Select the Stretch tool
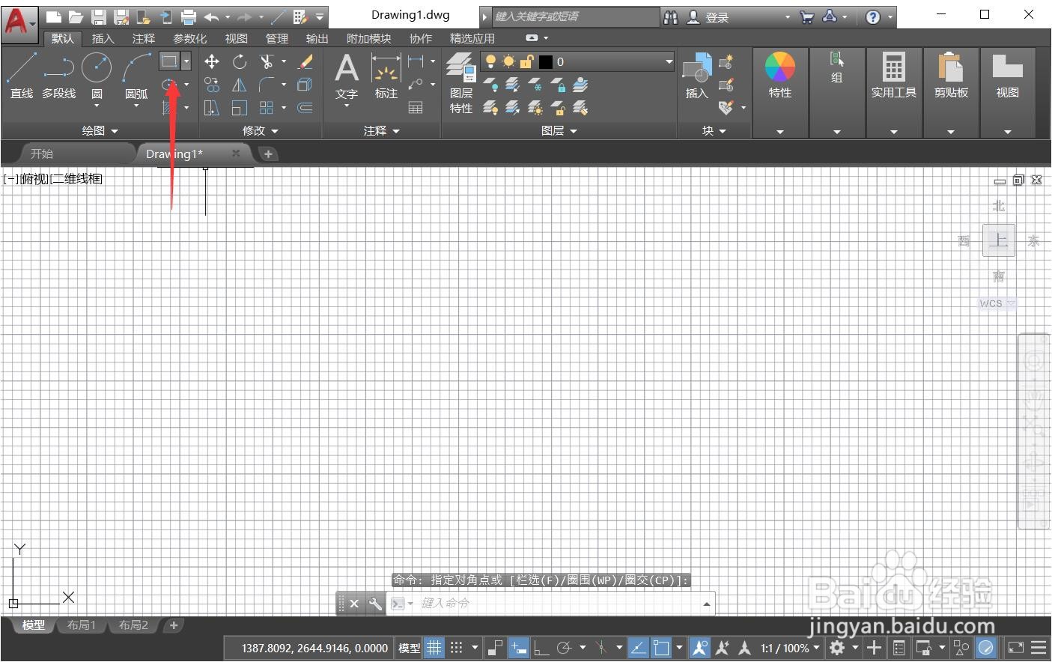The height and width of the screenshot is (662, 1052). pyautogui.click(x=212, y=108)
